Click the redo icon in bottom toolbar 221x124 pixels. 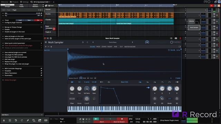point(22,120)
